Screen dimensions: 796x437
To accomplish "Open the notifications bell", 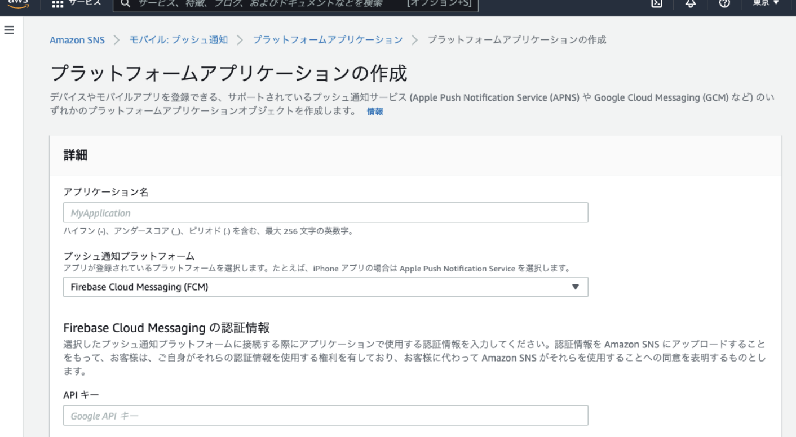I will coord(691,3).
